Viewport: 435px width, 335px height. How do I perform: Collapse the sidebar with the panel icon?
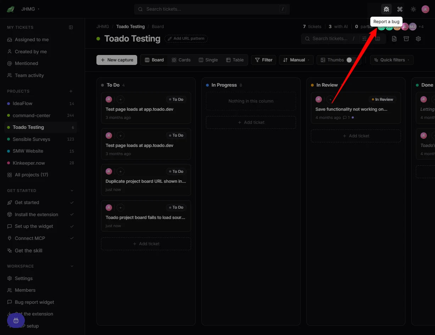point(71,27)
